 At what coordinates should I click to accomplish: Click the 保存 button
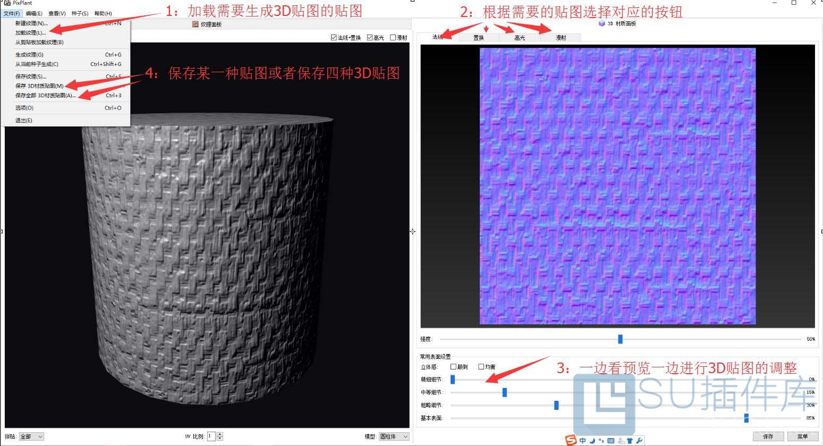768,436
